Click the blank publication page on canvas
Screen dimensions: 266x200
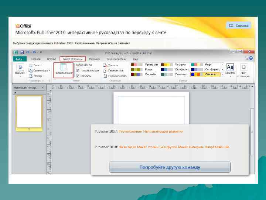click(151, 108)
